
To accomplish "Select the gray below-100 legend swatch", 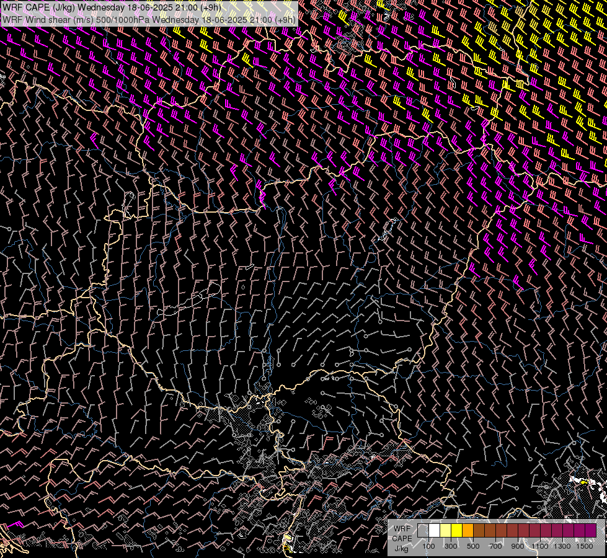I will pos(423,531).
